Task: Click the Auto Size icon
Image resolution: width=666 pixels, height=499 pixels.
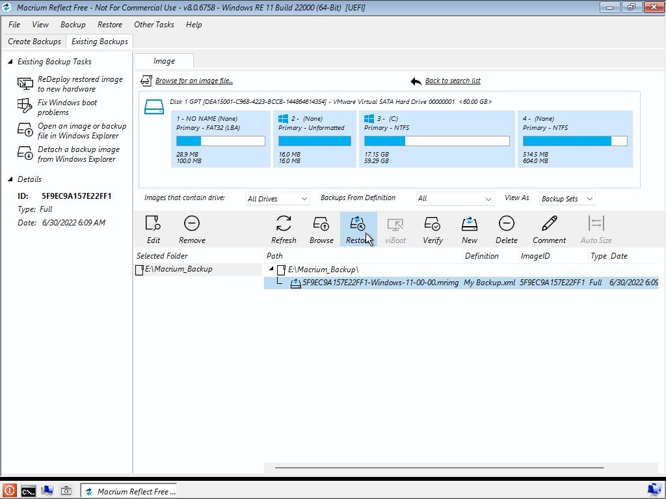Action: [596, 224]
